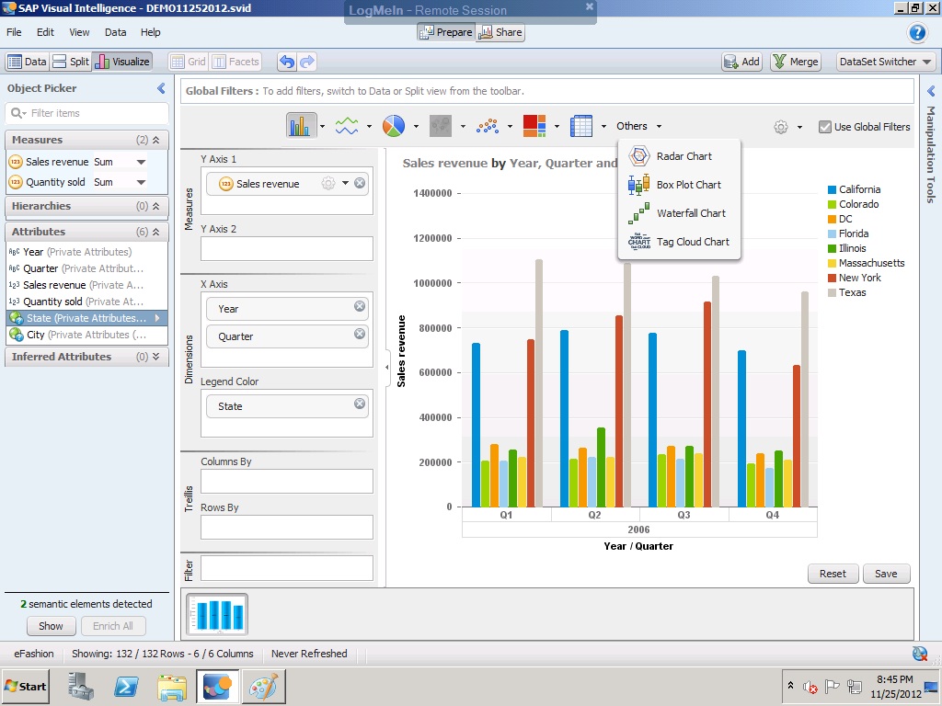Select the scatter plot chart icon
942x706 pixels.
coord(488,126)
